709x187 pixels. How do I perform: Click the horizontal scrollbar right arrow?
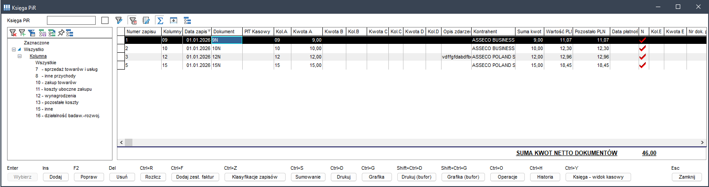702,142
